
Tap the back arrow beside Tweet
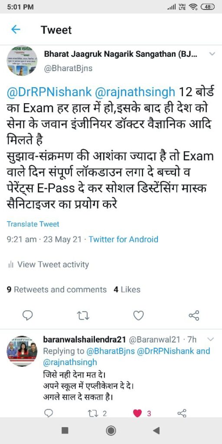[x=16, y=29]
